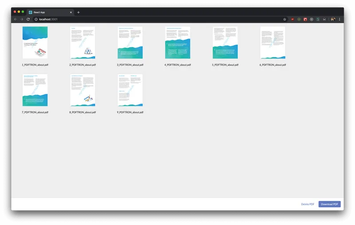355x225 pixels.
Task: Select the 3_PDFTRON_about.pdf page thumbnail
Action: coord(130,43)
